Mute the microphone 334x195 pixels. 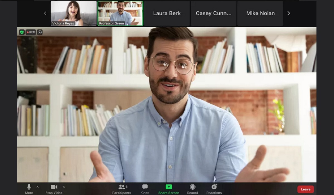coord(29,189)
